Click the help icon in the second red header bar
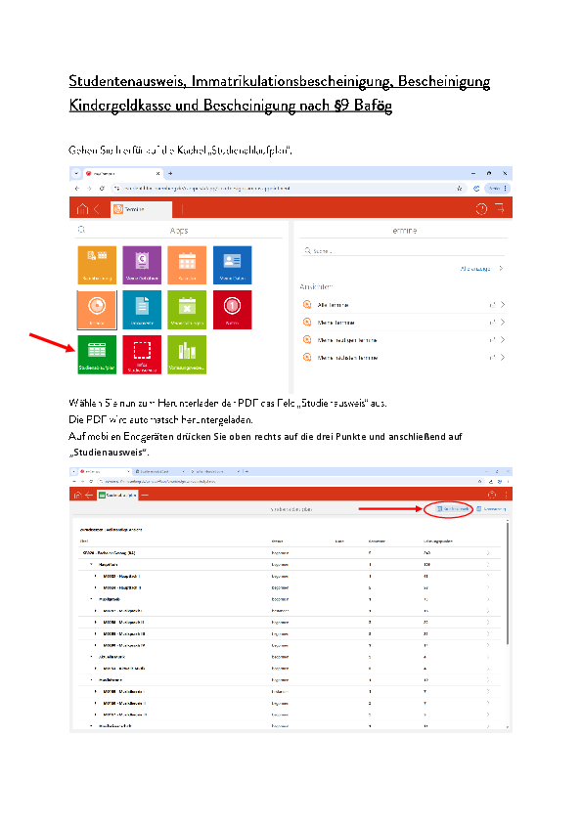 pos(492,495)
